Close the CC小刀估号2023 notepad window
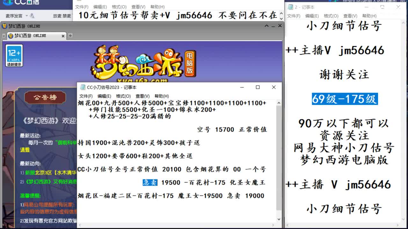The width and height of the screenshot is (408, 229). [x=273, y=87]
